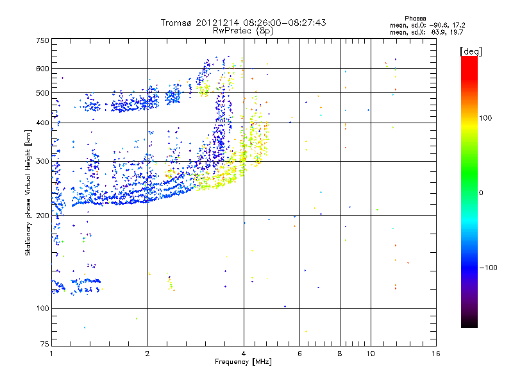Click the x-axis label '6'
The height and width of the screenshot is (385, 513).
(x=299, y=354)
